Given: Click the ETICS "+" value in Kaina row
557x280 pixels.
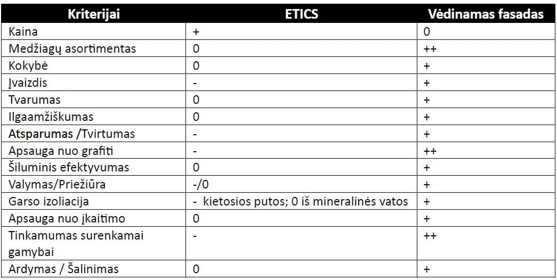Looking at the screenshot, I should pyautogui.click(x=196, y=31).
